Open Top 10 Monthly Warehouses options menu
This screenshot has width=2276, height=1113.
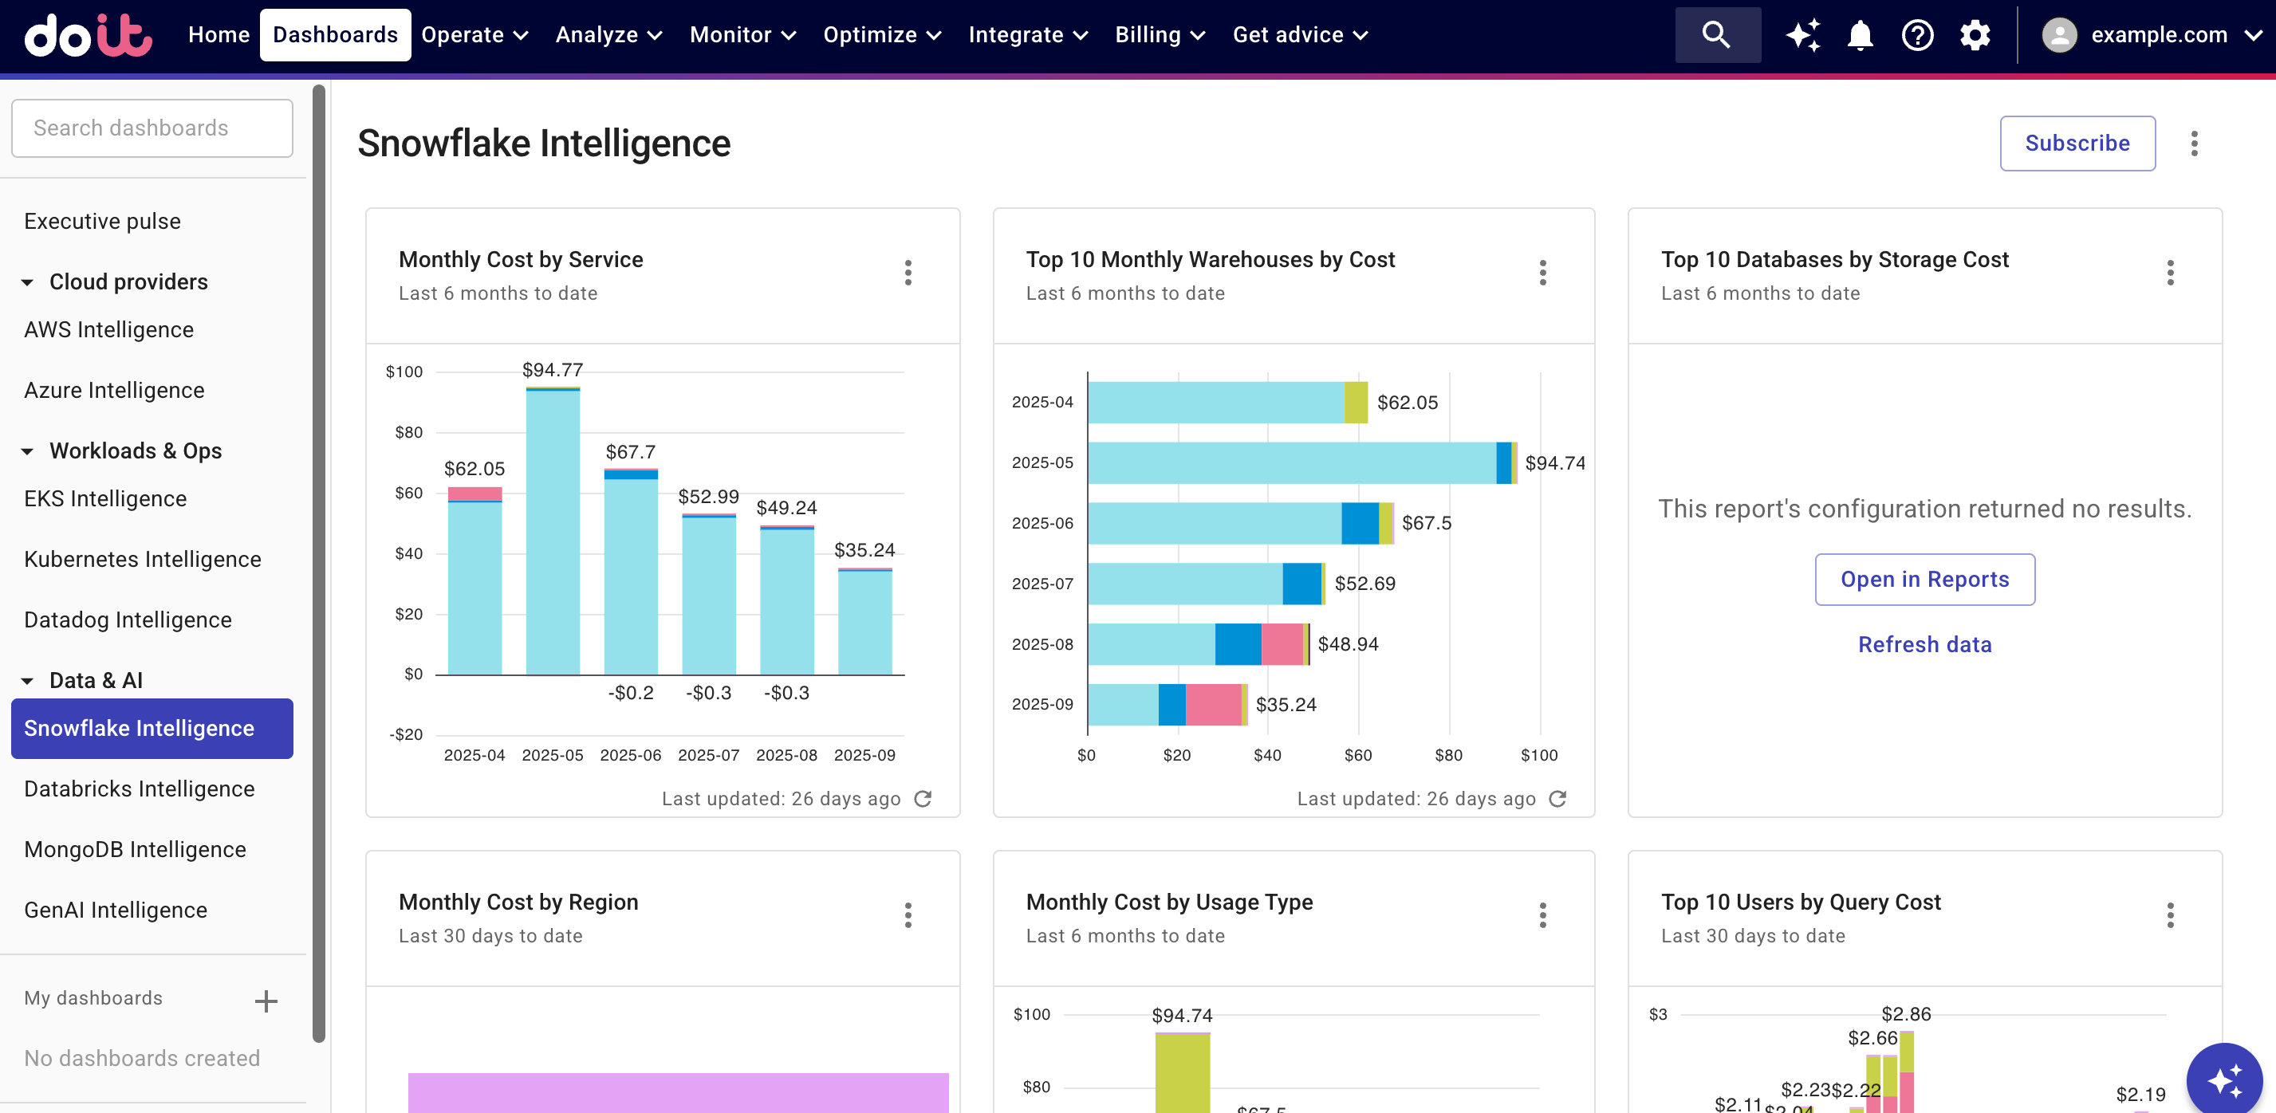click(x=1542, y=272)
